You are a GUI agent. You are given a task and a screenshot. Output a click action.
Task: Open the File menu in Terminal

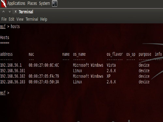tap(4, 19)
